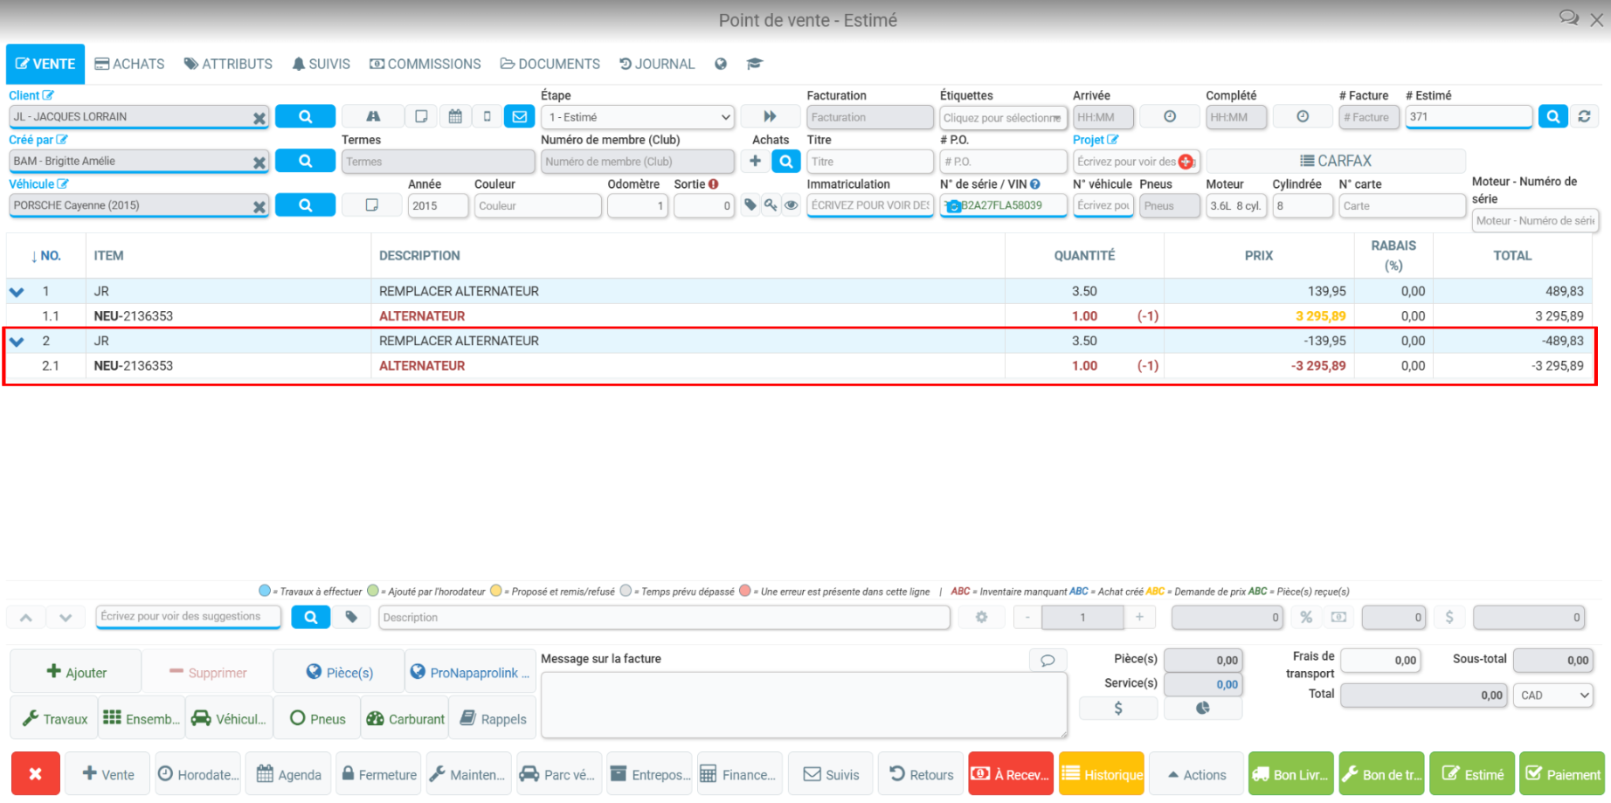Screen dimensions: 1611x803
Task: Open the gear settings icon in item entry row
Action: pos(982,617)
